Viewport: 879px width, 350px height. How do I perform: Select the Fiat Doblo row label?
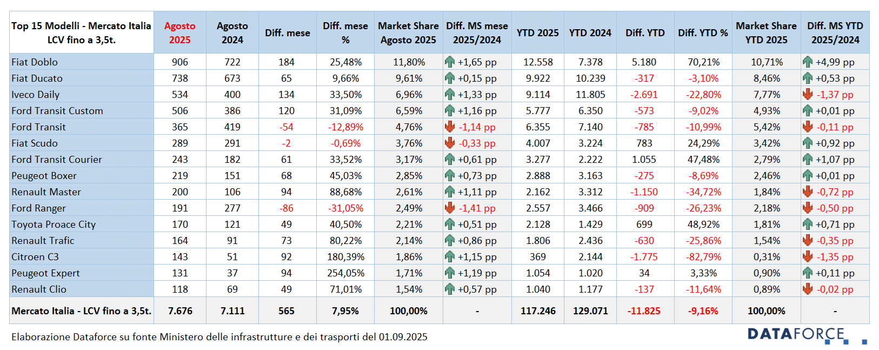[x=35, y=62]
